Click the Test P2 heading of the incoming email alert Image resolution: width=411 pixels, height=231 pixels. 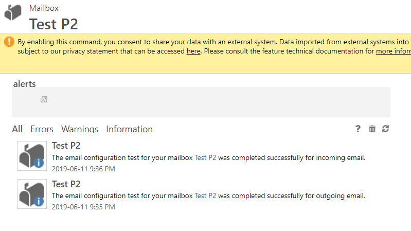click(66, 146)
